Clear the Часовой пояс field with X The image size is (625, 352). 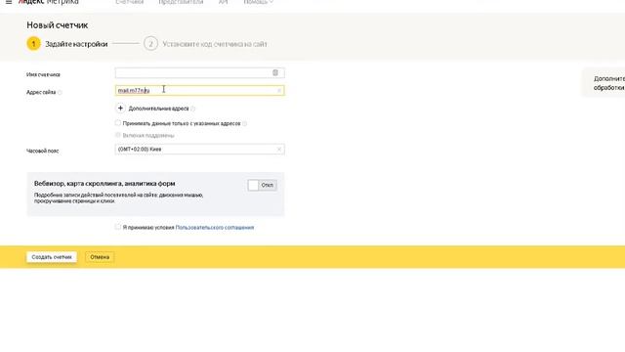click(279, 150)
